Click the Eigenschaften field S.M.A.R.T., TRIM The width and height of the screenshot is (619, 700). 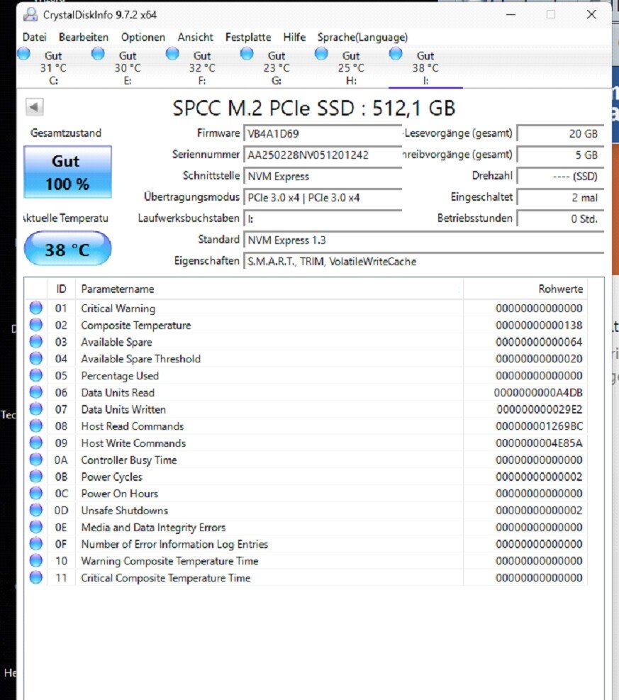coord(423,261)
